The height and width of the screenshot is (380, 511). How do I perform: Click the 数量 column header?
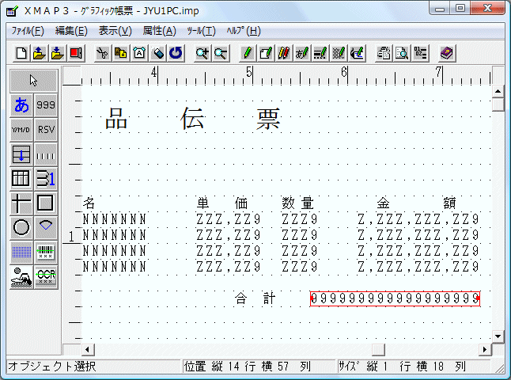tap(297, 203)
